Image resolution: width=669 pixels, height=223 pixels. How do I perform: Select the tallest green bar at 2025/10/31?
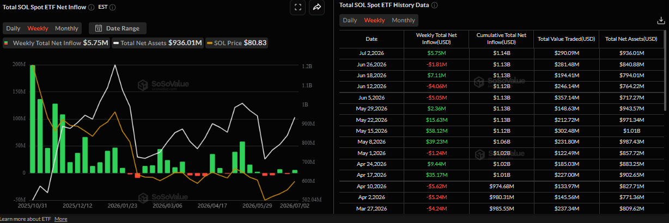33,119
